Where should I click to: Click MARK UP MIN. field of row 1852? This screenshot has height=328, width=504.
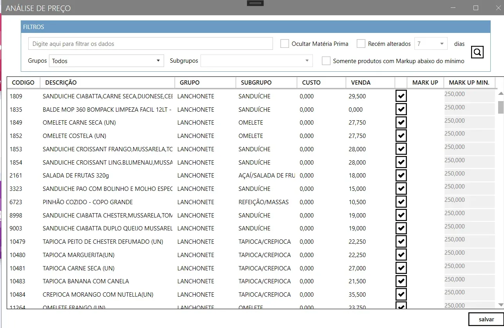pos(470,136)
